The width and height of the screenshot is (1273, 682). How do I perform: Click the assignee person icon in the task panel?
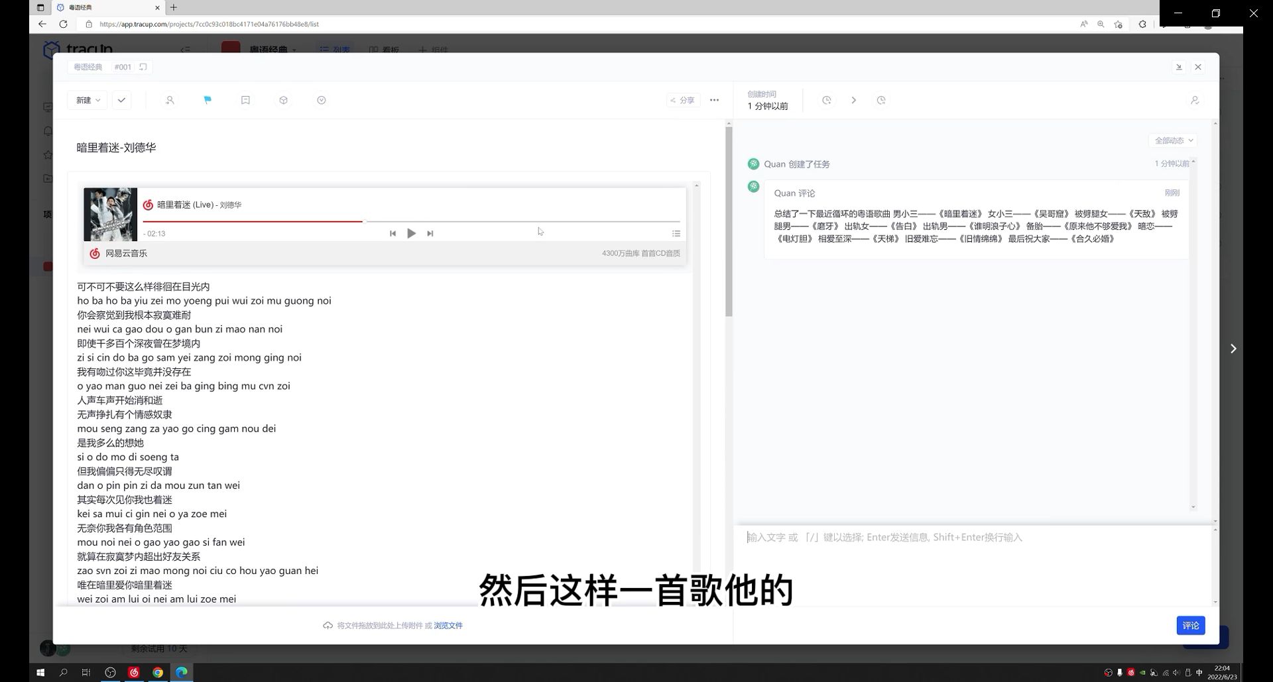click(x=1195, y=100)
